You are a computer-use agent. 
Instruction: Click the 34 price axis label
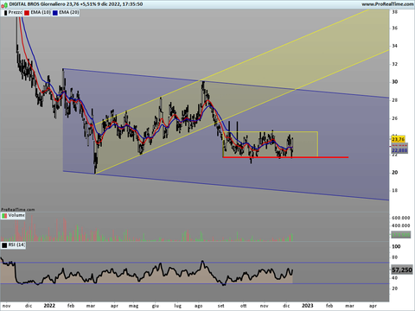pyautogui.click(x=394, y=46)
